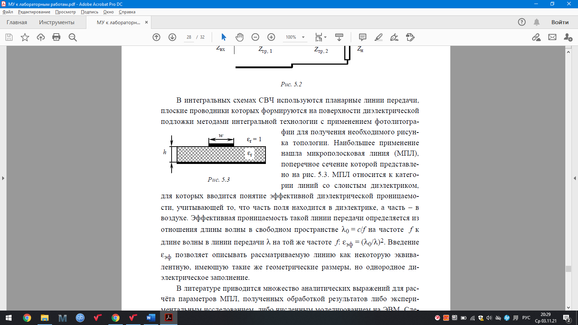Zoom out with minus icon
Viewport: 578px width, 325px height.
255,37
